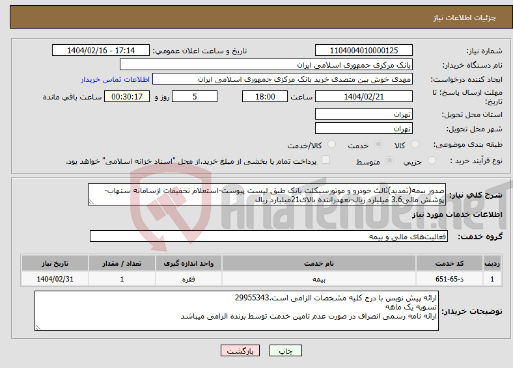Click the resize handle of the description textarea

click(91, 202)
